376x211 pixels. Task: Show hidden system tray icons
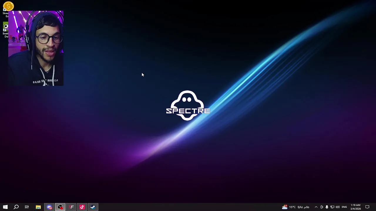(316, 207)
